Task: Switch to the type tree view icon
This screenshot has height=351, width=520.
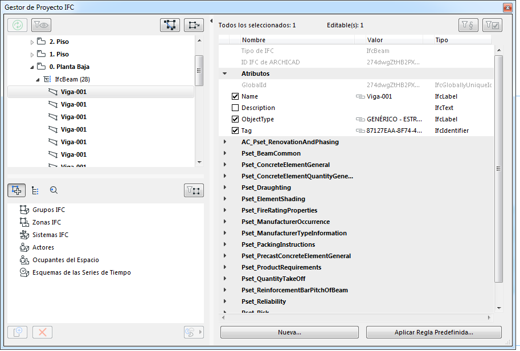Action: [35, 190]
